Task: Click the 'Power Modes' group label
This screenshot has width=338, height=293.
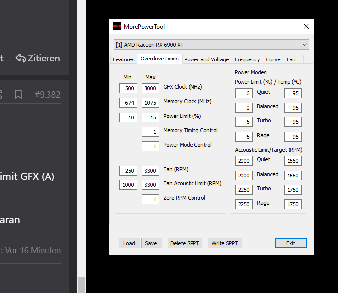Action: tap(250, 72)
